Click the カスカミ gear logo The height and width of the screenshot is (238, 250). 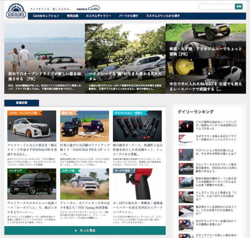tap(16, 11)
